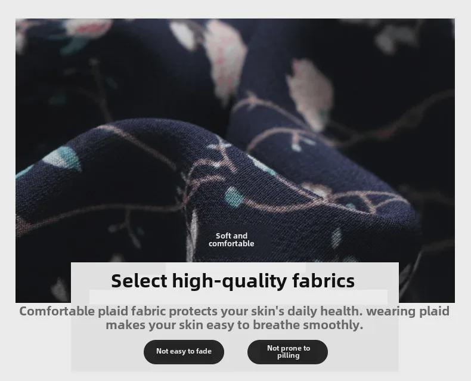Image resolution: width=471 pixels, height=381 pixels.
Task: Click the "Select high-quality fabrics" heading
Action: pos(233,281)
